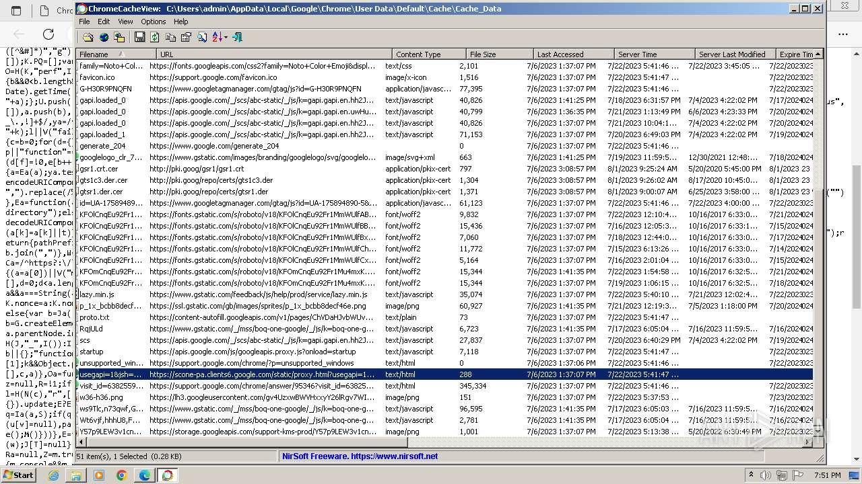
Task: Open selected cache file in web browser icon
Action: [x=104, y=38]
